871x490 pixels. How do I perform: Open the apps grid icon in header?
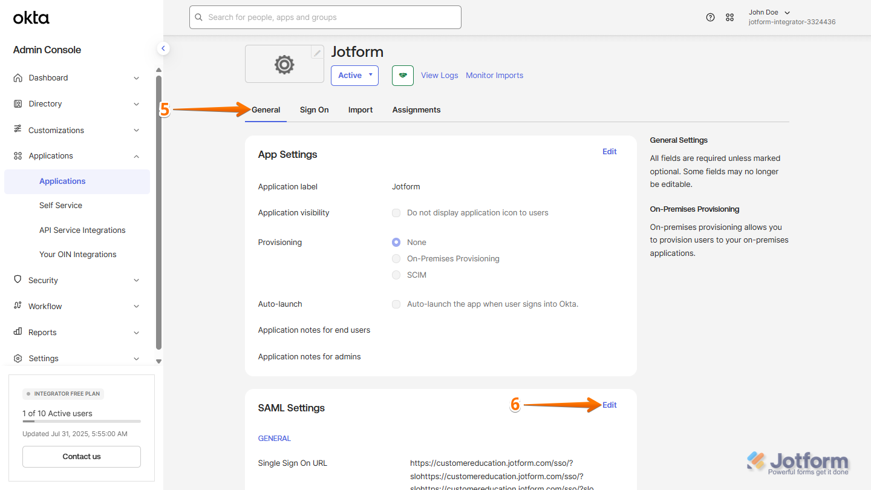(729, 18)
